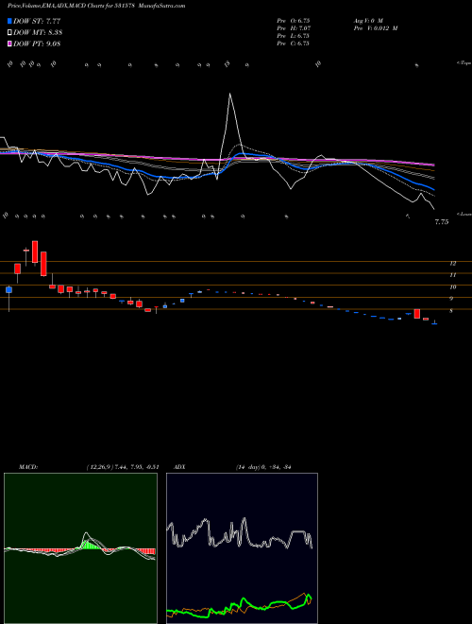Click the 9 price axis label
Viewport: 472px width, 624px height.
point(451,299)
